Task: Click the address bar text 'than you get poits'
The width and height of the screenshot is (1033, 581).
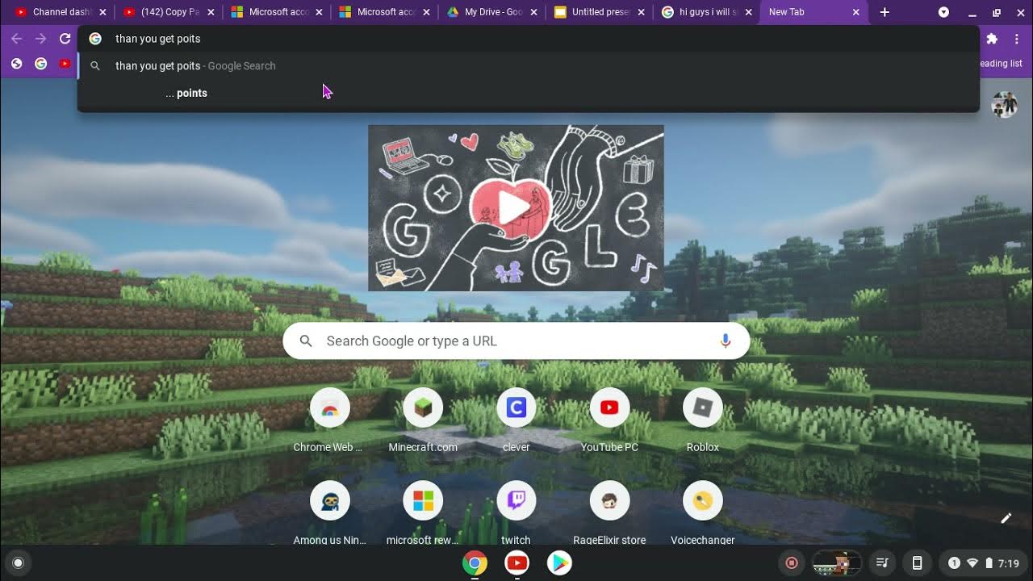Action: 158,39
